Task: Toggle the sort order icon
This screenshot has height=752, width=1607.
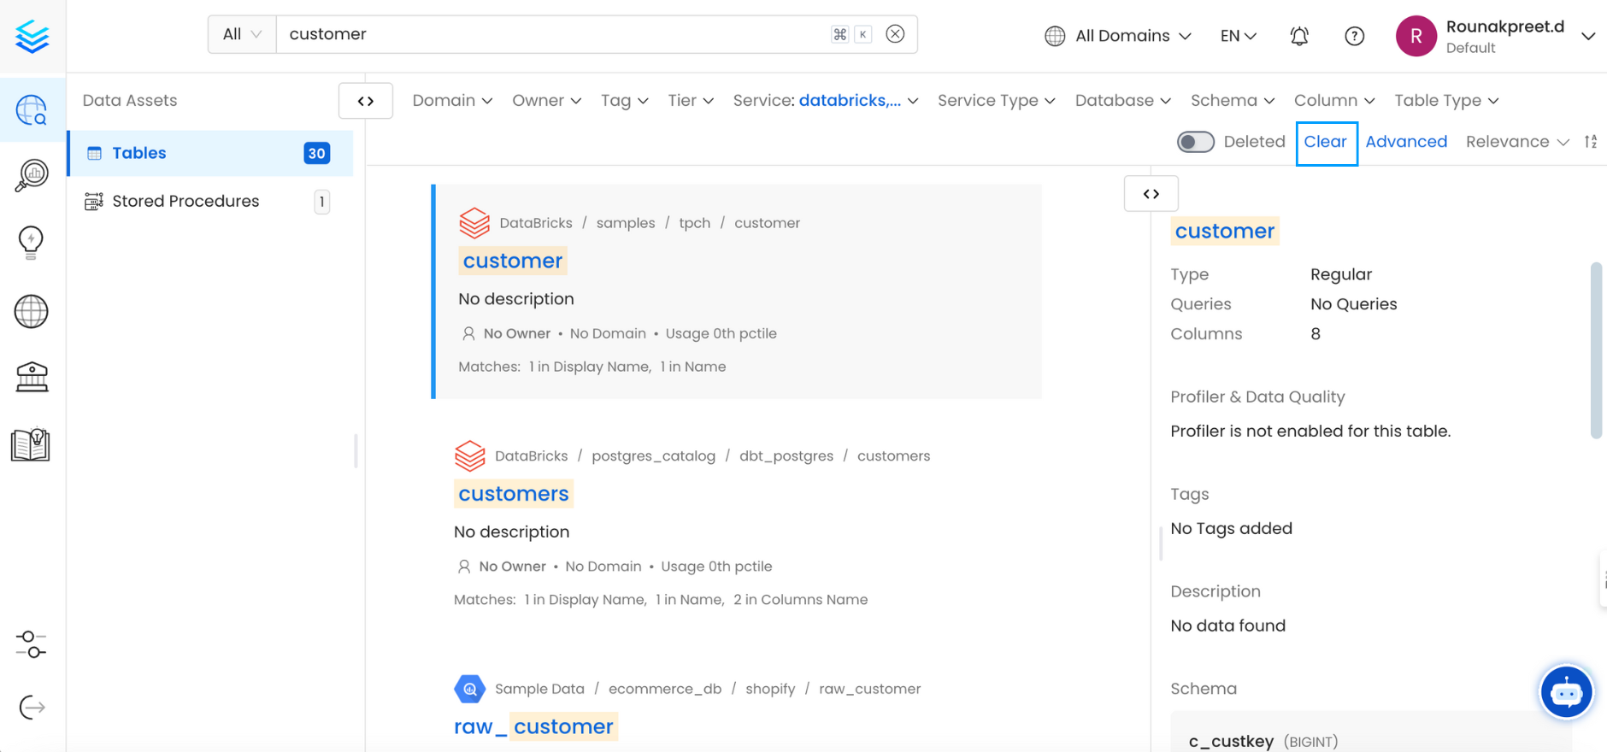Action: [1591, 142]
